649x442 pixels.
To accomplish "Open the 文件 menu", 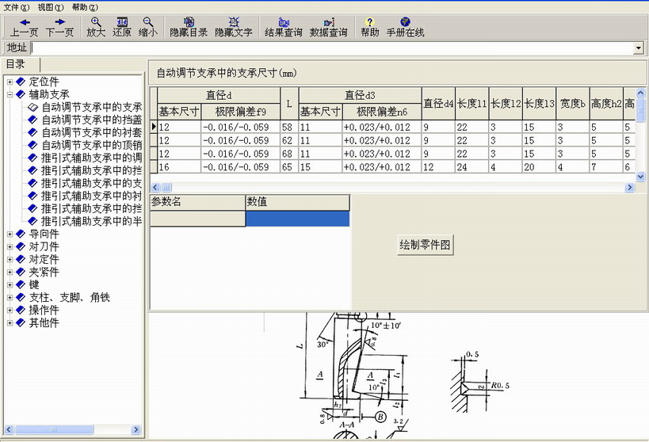I will click(17, 7).
